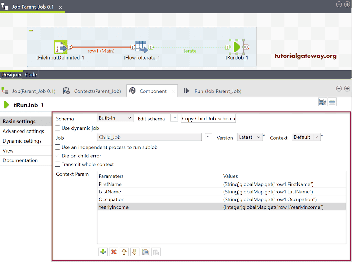Click the value cell for row1.FirstName

coord(284,184)
